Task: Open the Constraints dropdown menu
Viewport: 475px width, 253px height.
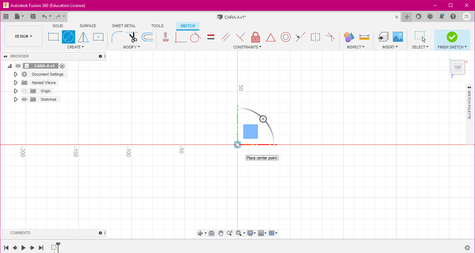Action: tap(247, 47)
